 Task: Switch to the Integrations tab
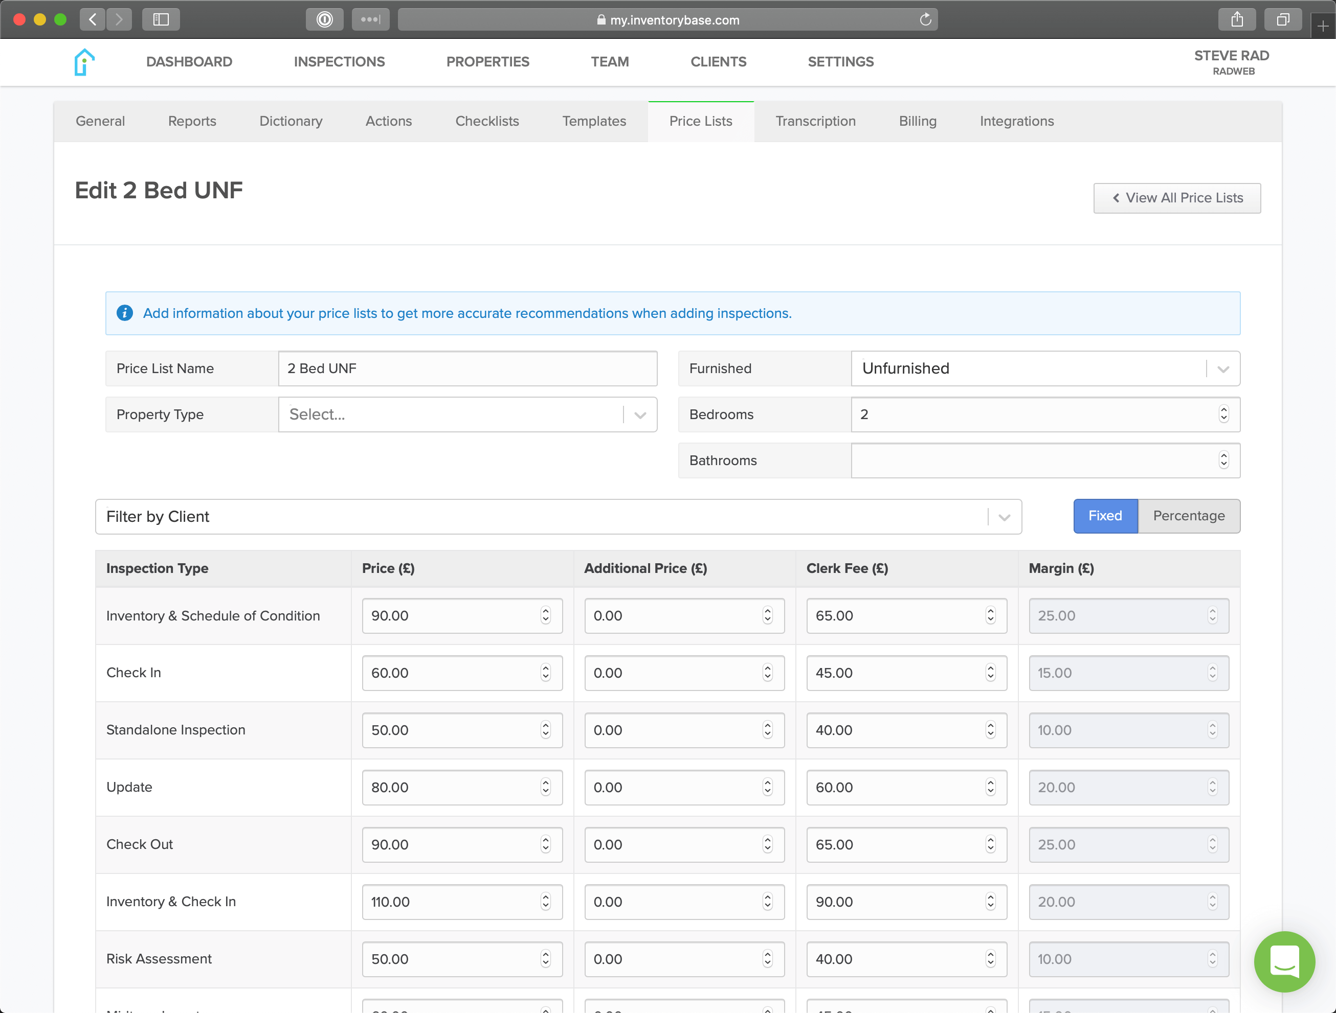(1016, 121)
